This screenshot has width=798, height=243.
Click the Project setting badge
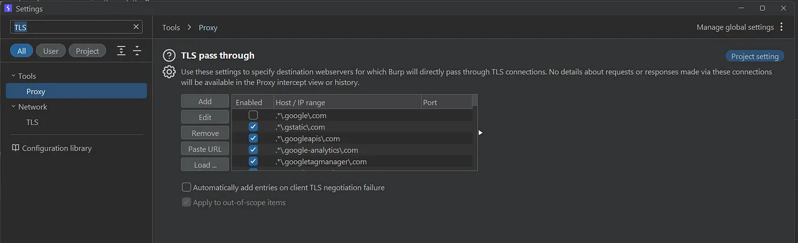click(x=755, y=56)
